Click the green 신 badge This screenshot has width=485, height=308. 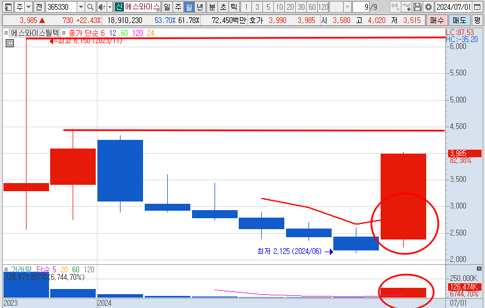click(x=119, y=7)
